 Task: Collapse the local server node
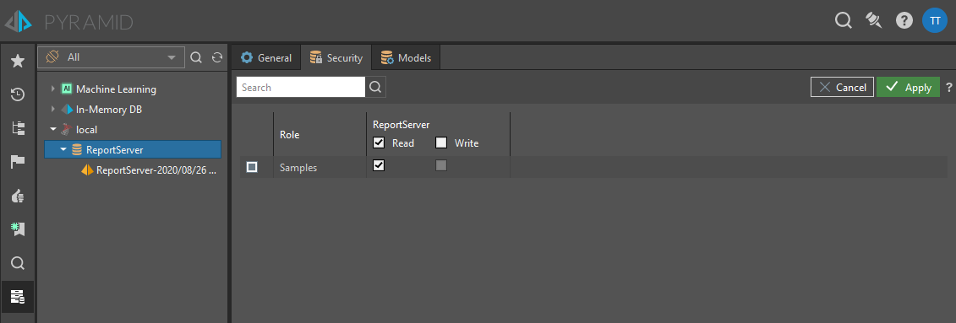coord(53,130)
